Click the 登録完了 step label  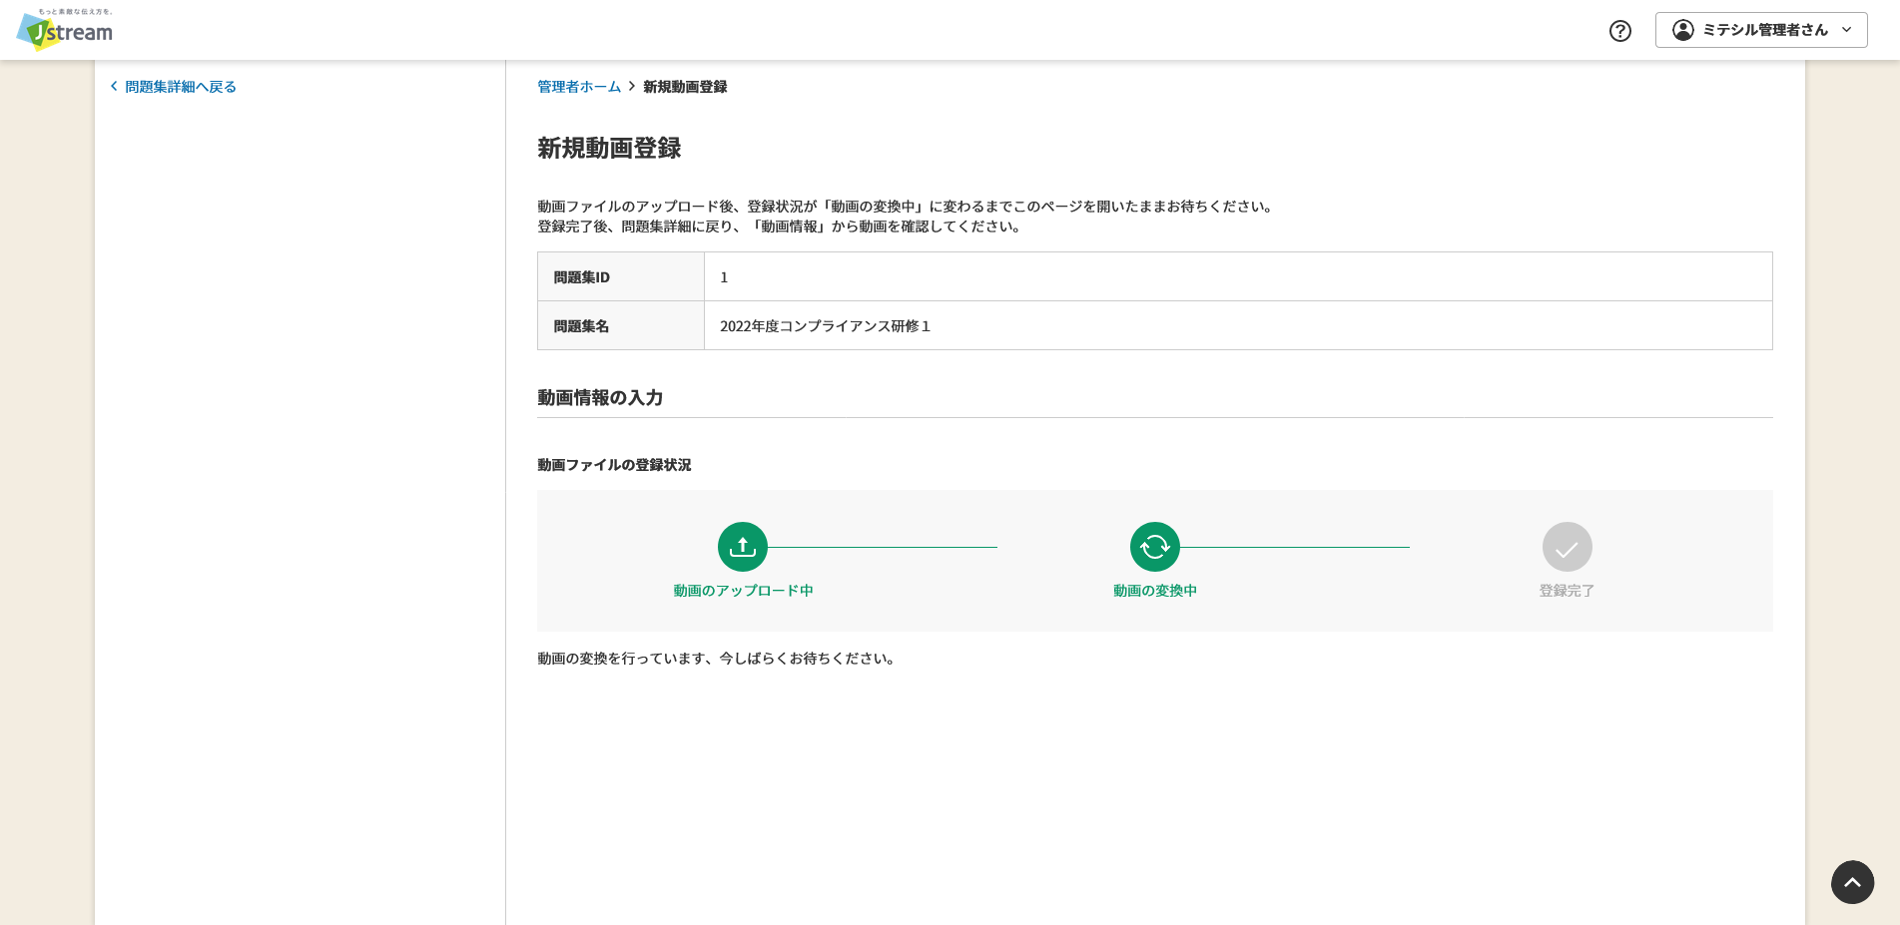pyautogui.click(x=1568, y=591)
